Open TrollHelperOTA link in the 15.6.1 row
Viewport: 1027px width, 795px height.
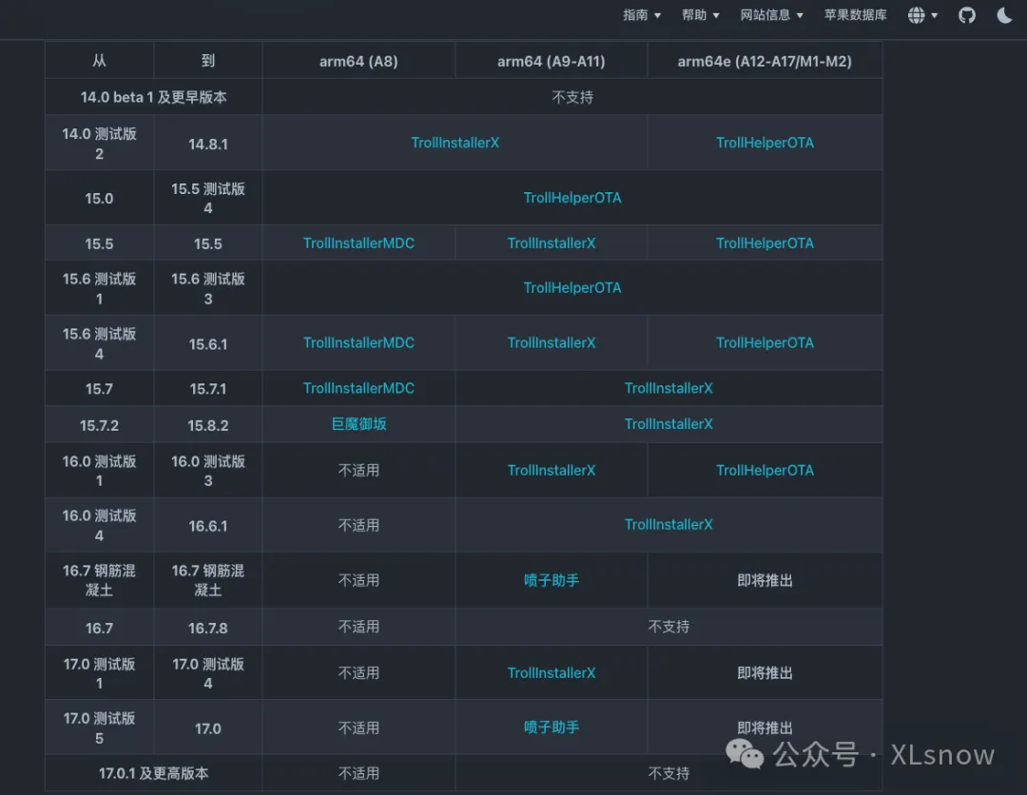pyautogui.click(x=765, y=342)
